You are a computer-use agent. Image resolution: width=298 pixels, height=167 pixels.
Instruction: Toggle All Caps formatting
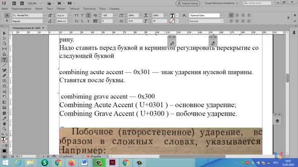[x=76, y=15]
